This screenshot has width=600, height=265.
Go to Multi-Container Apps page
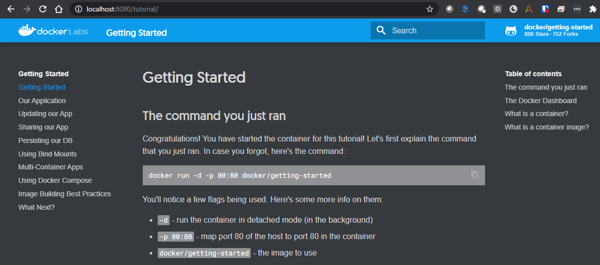point(51,167)
